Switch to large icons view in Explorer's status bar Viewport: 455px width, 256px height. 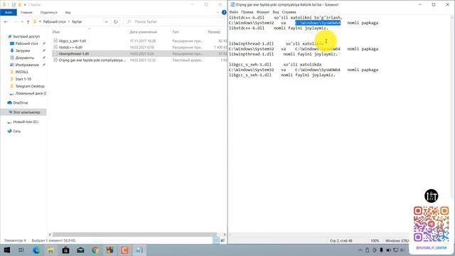pos(223,240)
